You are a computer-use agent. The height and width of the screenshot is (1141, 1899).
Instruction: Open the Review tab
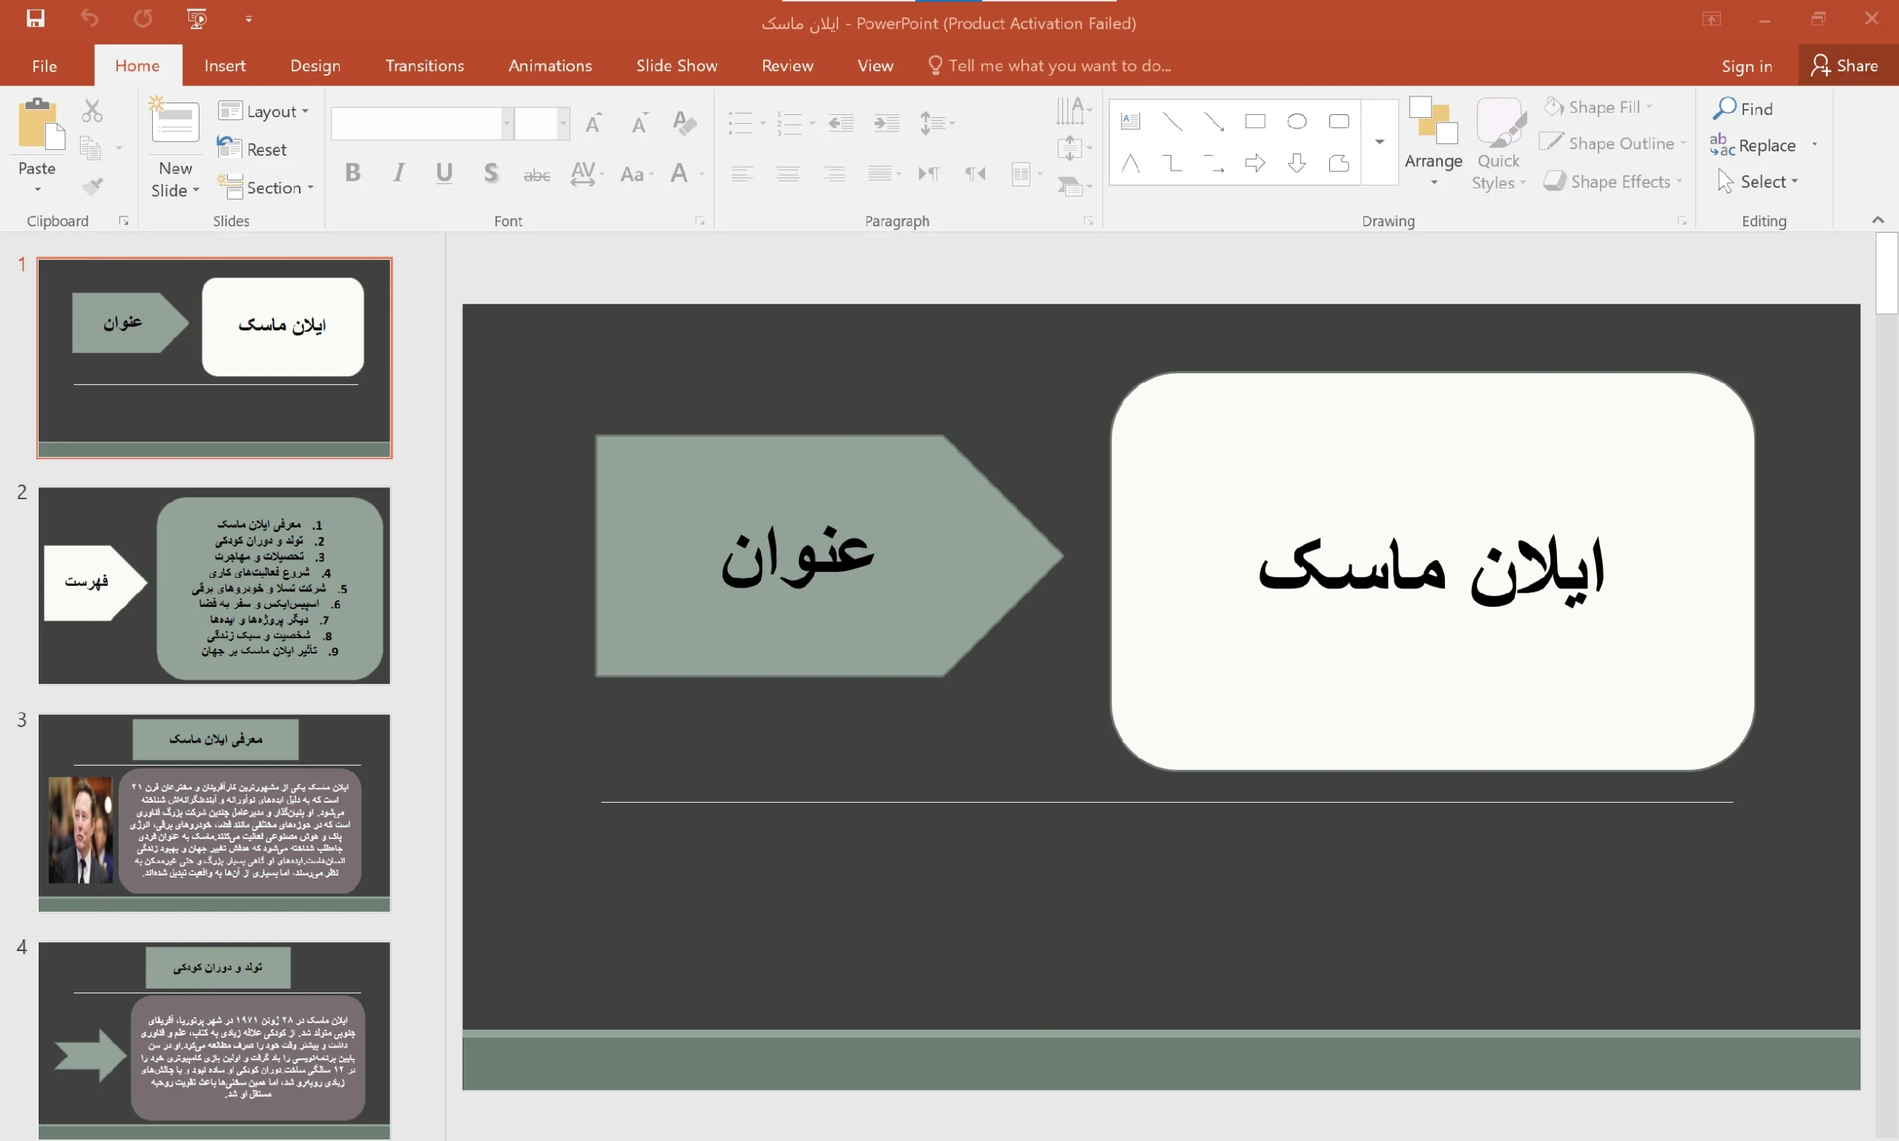point(787,66)
